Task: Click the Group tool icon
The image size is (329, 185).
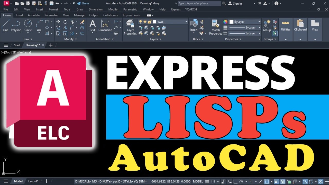Action: (x=267, y=26)
